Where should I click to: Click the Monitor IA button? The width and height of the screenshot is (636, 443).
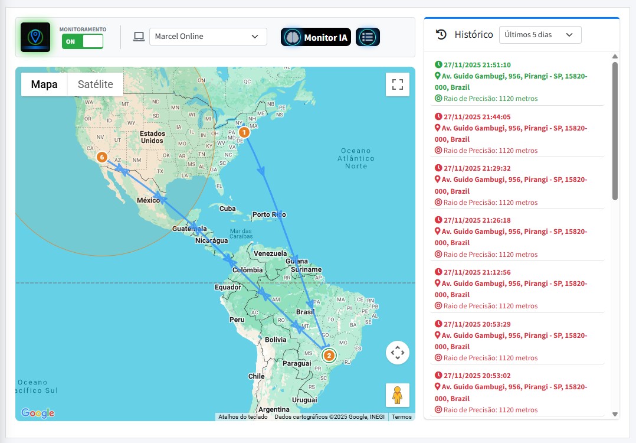click(x=316, y=37)
